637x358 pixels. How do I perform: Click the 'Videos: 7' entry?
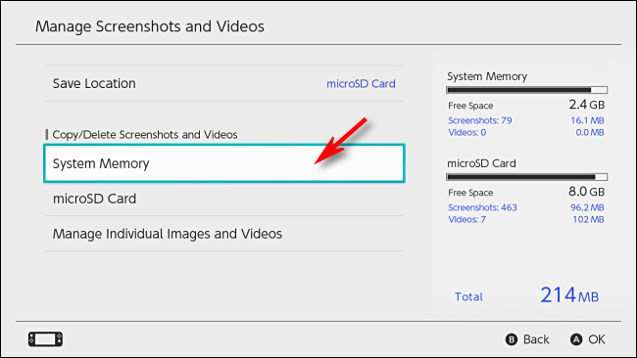point(466,219)
